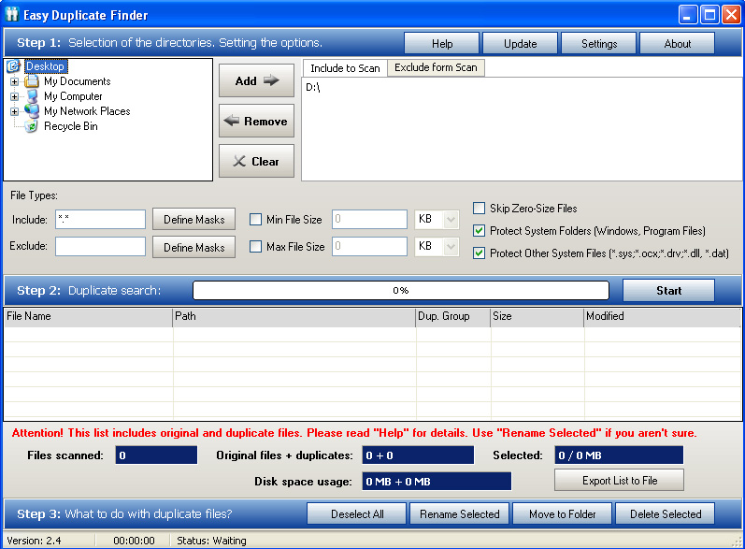This screenshot has height=549, width=745.
Task: Sort results by Path column
Action: (294, 317)
